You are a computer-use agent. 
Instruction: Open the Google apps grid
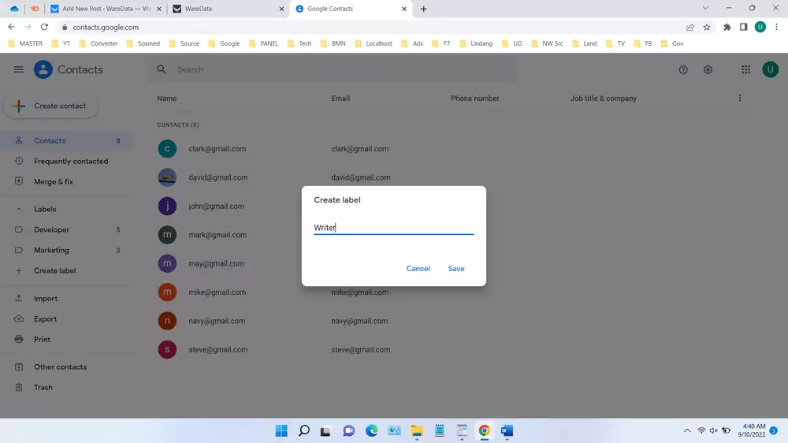pyautogui.click(x=745, y=69)
